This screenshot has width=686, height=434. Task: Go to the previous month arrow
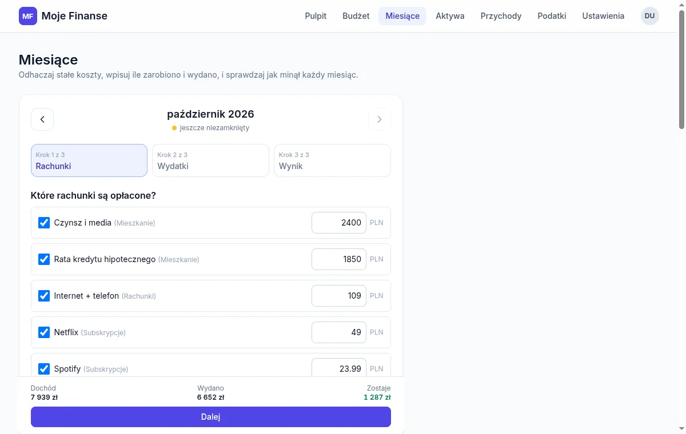coord(42,119)
